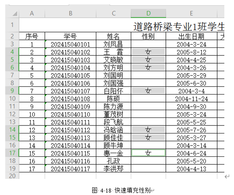Image resolution: width=234 pixels, height=195 pixels.
Task: Click the select-all corner triangle
Action: click(x=14, y=14)
